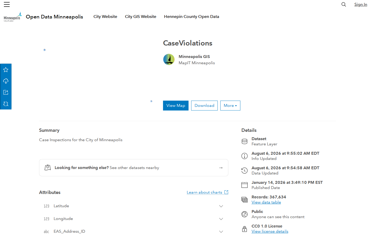Click the View Map button

(176, 106)
